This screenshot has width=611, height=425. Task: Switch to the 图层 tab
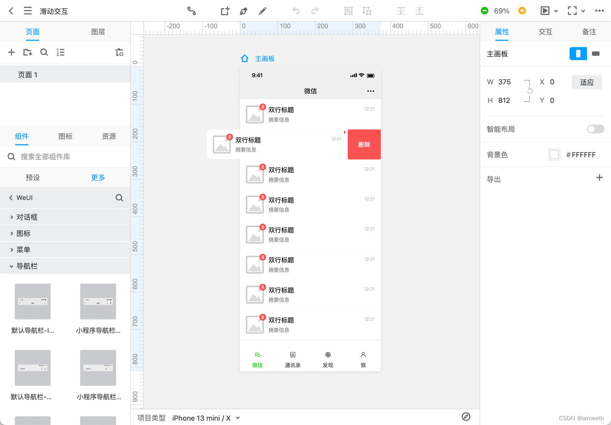(x=98, y=32)
